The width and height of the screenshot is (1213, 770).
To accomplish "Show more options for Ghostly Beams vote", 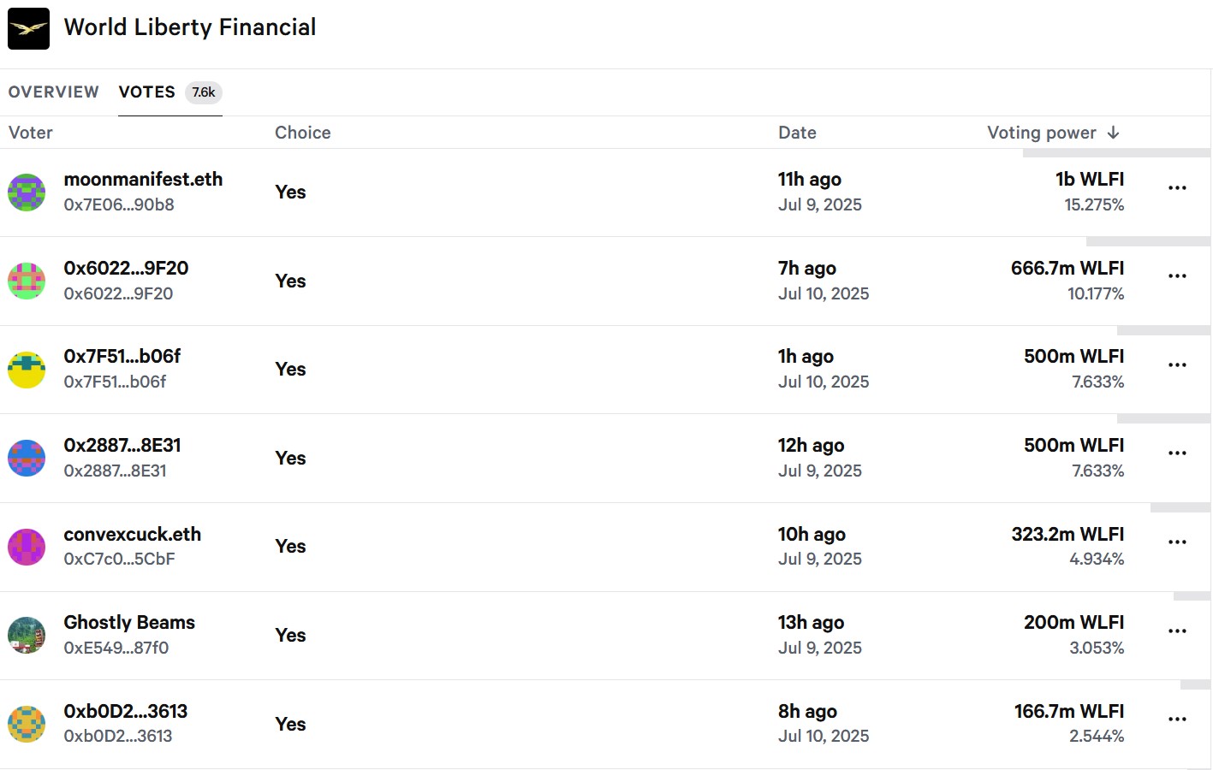I will tap(1177, 631).
